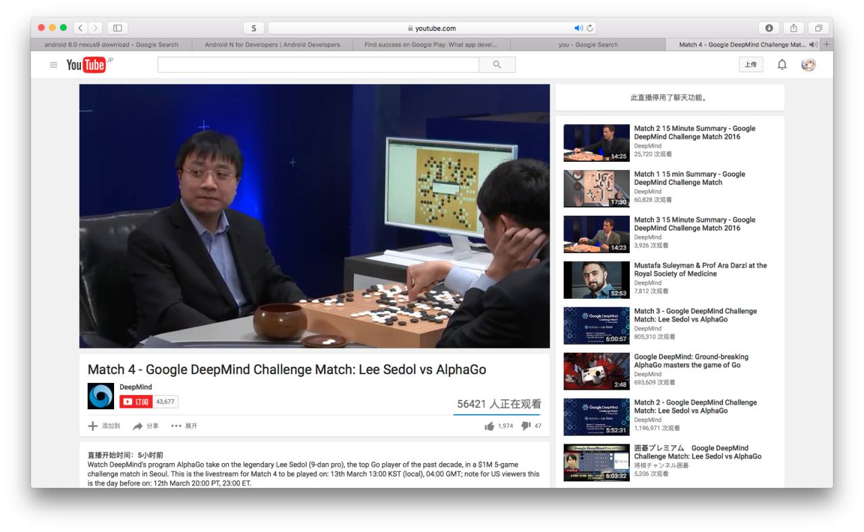
Task: Click the YouTube search magnifier button
Action: (x=497, y=65)
